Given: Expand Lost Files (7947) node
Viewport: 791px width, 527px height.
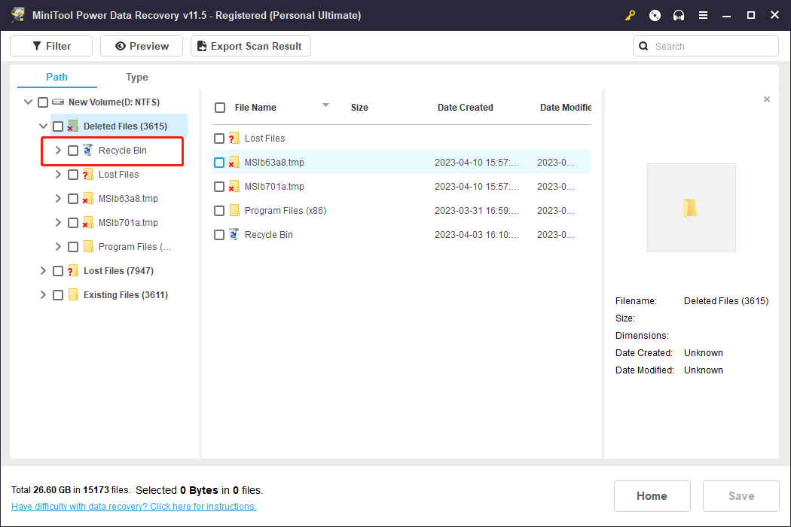Looking at the screenshot, I should [43, 271].
